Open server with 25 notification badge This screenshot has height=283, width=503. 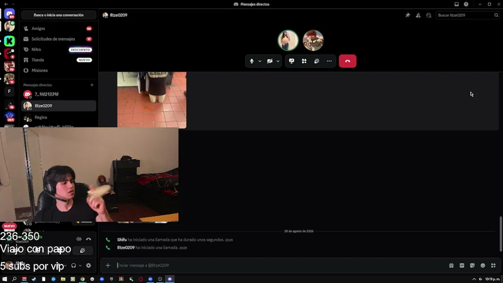pos(9,66)
